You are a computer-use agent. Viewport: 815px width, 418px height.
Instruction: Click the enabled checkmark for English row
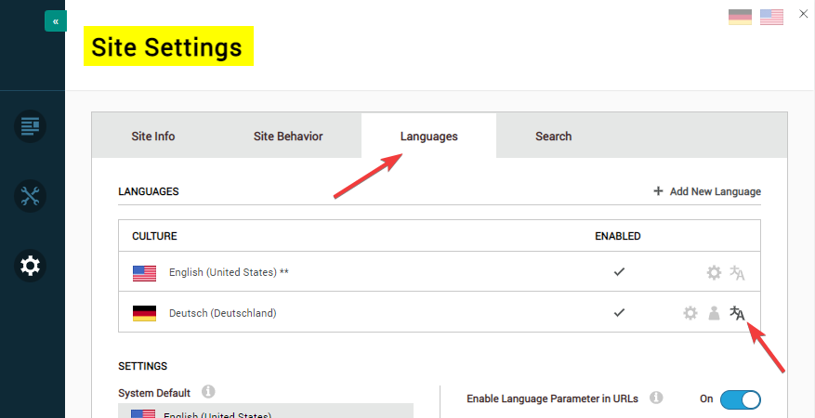pyautogui.click(x=619, y=271)
